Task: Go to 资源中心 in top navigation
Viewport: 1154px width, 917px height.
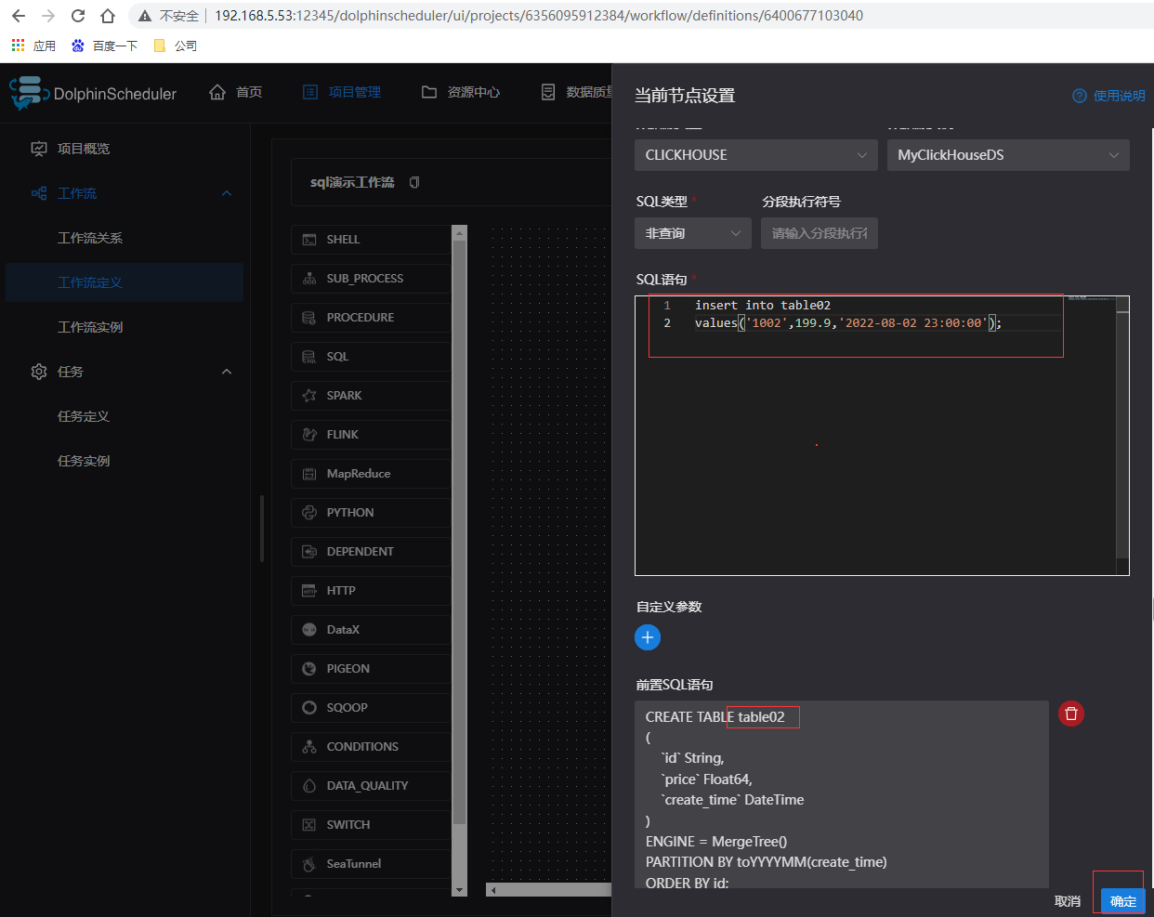Action: (x=461, y=92)
